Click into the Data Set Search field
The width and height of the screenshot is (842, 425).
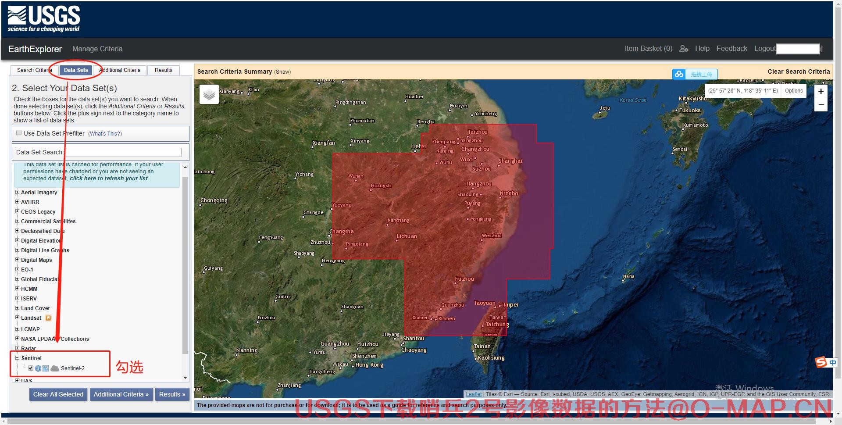[123, 152]
